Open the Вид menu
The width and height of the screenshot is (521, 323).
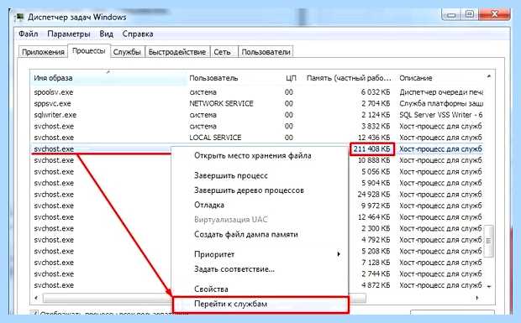(107, 34)
